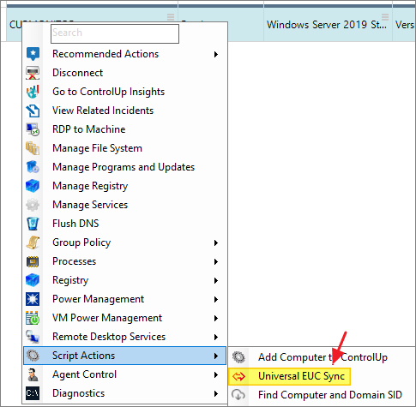Click the context menu Search field
The width and height of the screenshot is (416, 407).
[115, 33]
